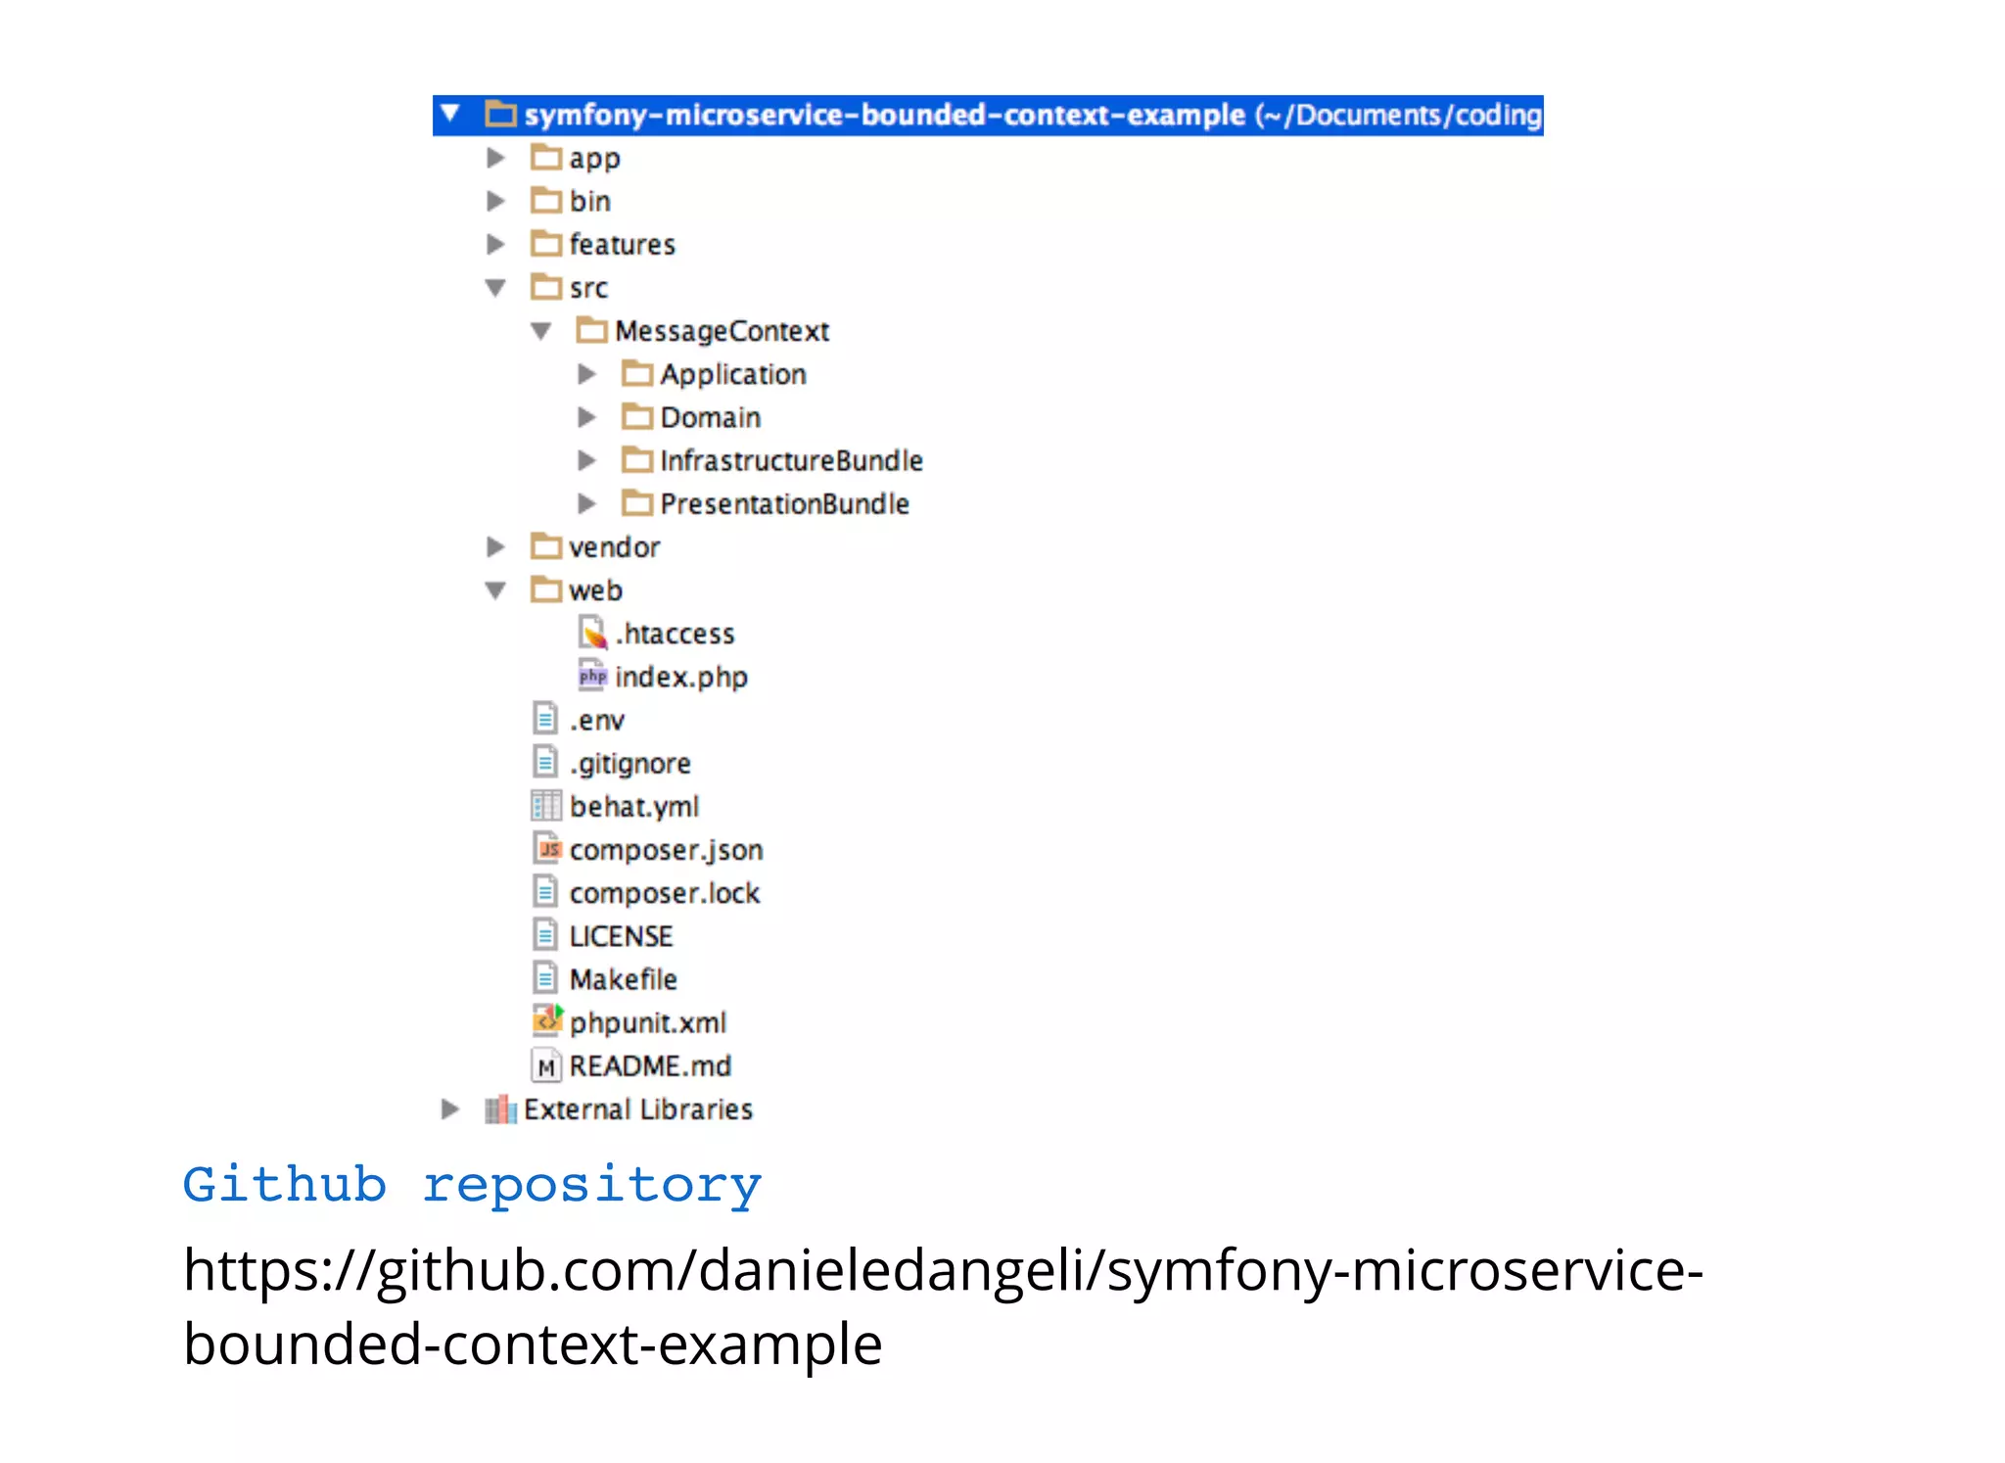Click the behat.yml table icon
Screen dimensions: 2005x1463
click(546, 806)
